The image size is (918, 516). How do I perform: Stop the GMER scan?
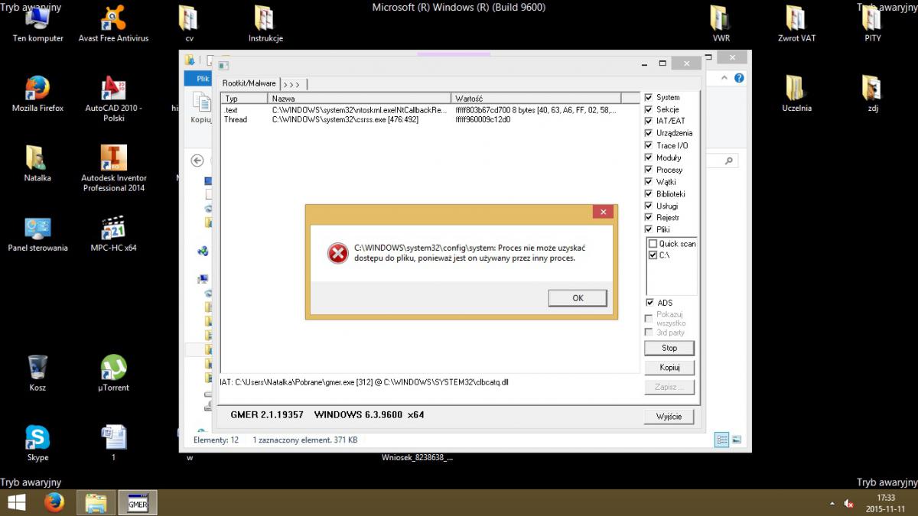point(669,348)
